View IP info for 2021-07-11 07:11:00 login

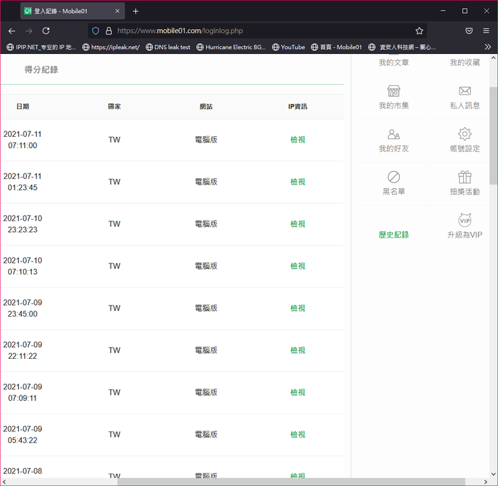297,140
